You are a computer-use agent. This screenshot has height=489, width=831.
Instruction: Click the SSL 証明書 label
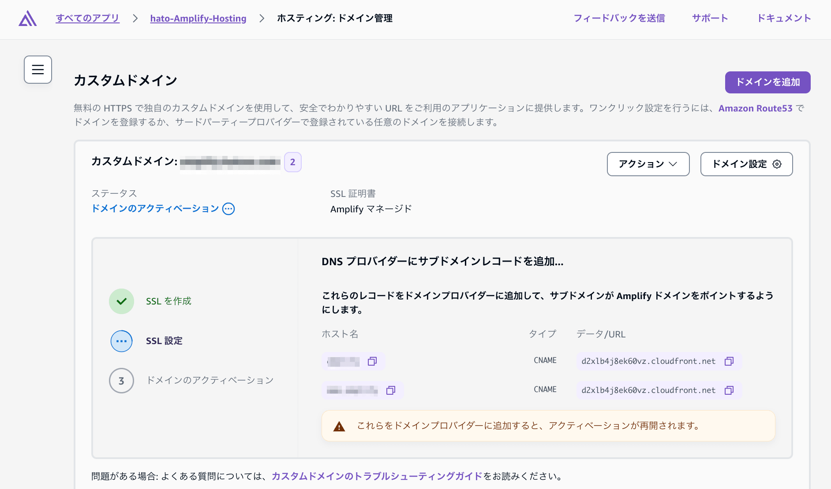click(353, 194)
